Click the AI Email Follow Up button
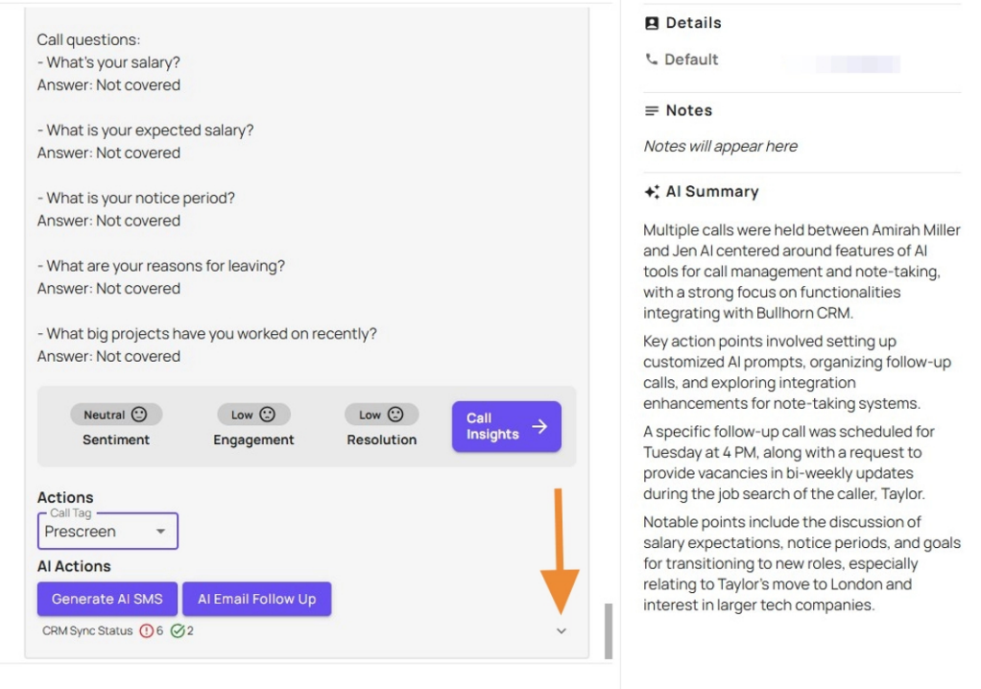981x689 pixels. [x=256, y=599]
